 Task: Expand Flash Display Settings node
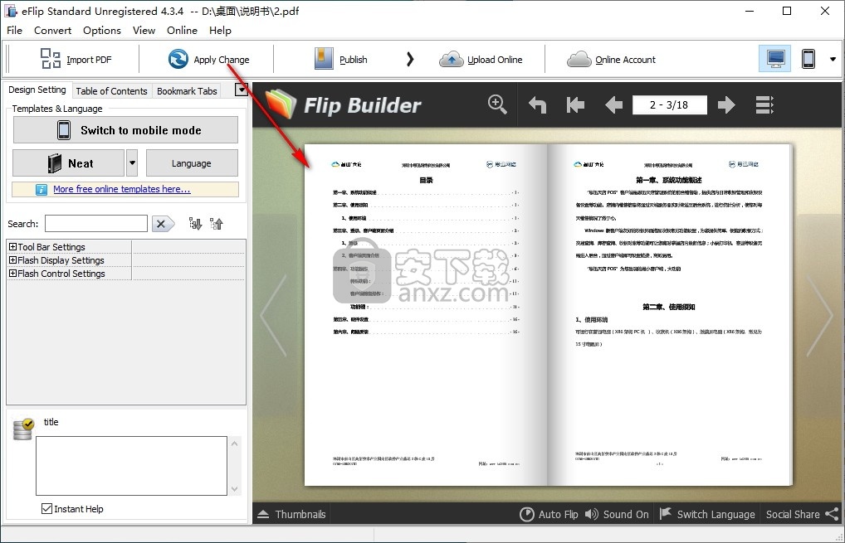point(13,260)
